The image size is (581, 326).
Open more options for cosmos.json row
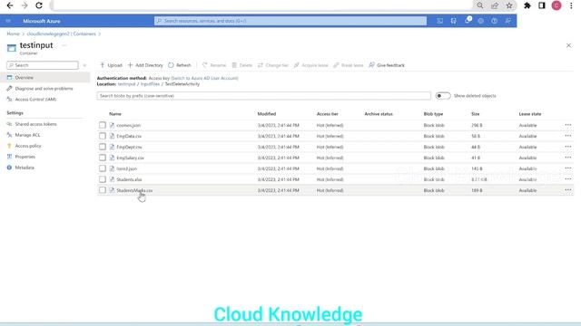(568, 125)
